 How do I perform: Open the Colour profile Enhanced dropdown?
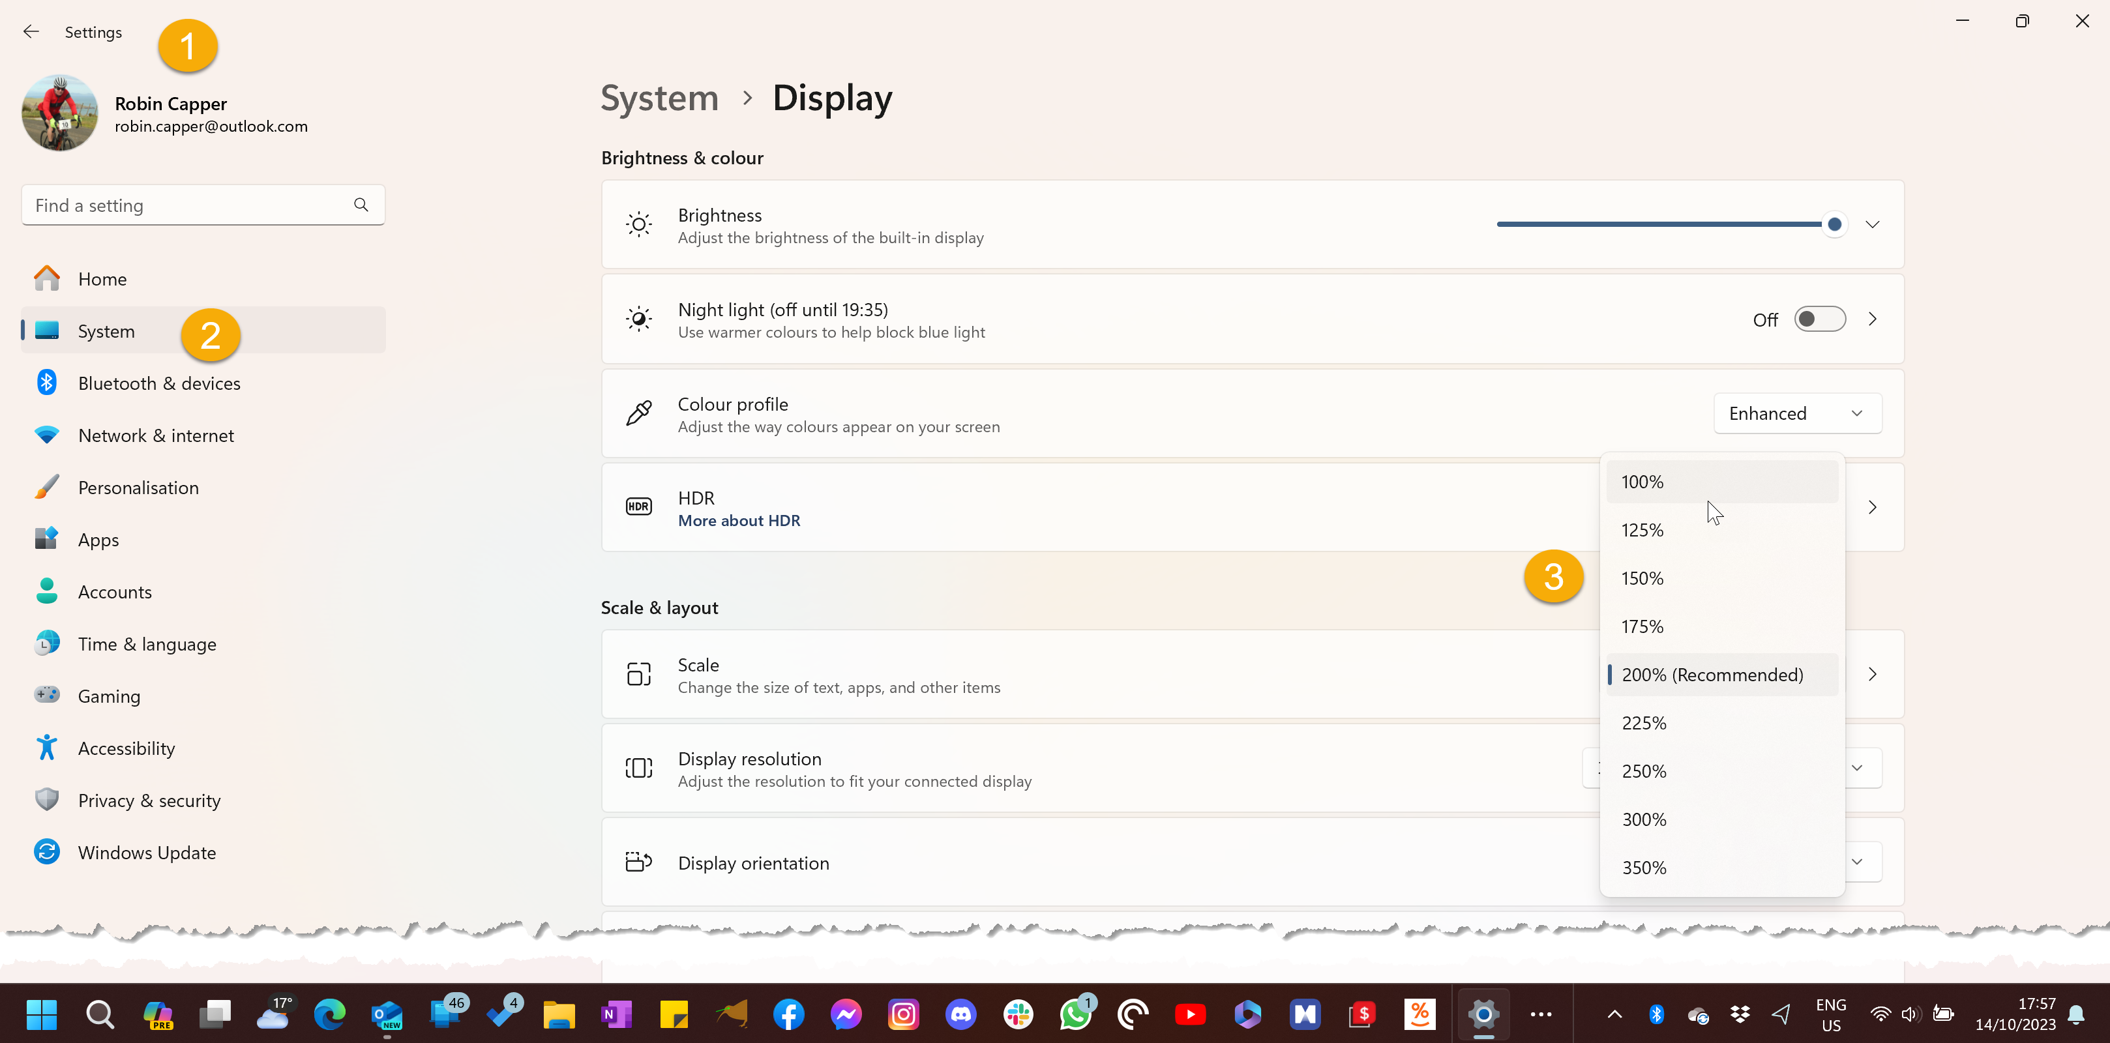pyautogui.click(x=1796, y=413)
